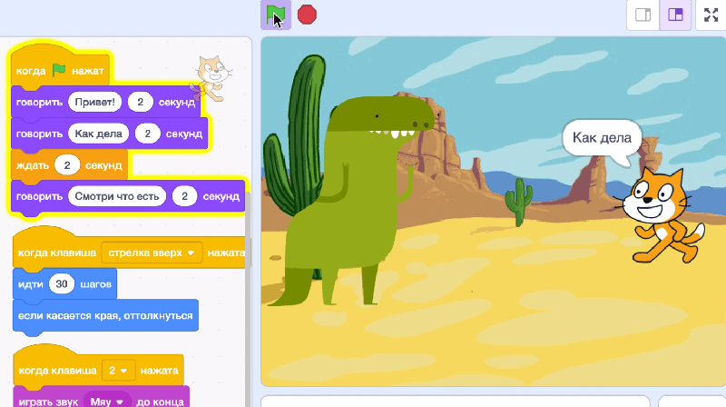Click the 'Как дела' speech bubble
This screenshot has height=407, width=726.
pos(602,139)
